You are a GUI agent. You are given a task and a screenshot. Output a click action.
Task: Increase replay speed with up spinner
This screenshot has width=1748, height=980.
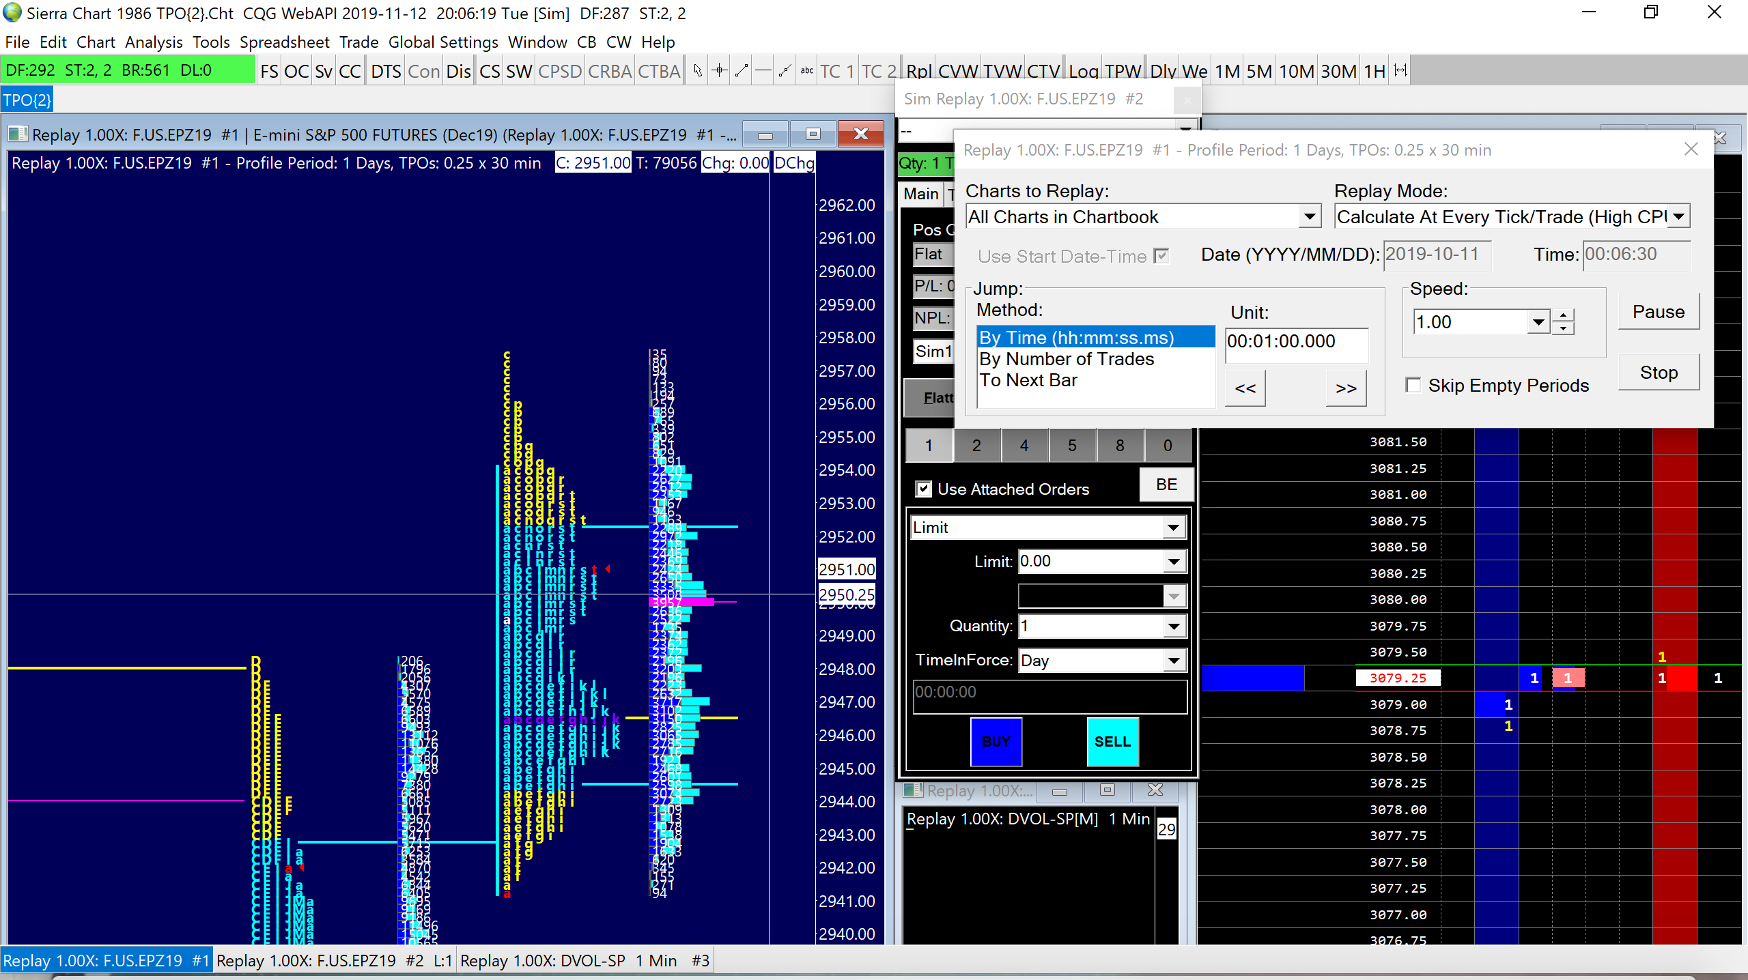[1563, 315]
